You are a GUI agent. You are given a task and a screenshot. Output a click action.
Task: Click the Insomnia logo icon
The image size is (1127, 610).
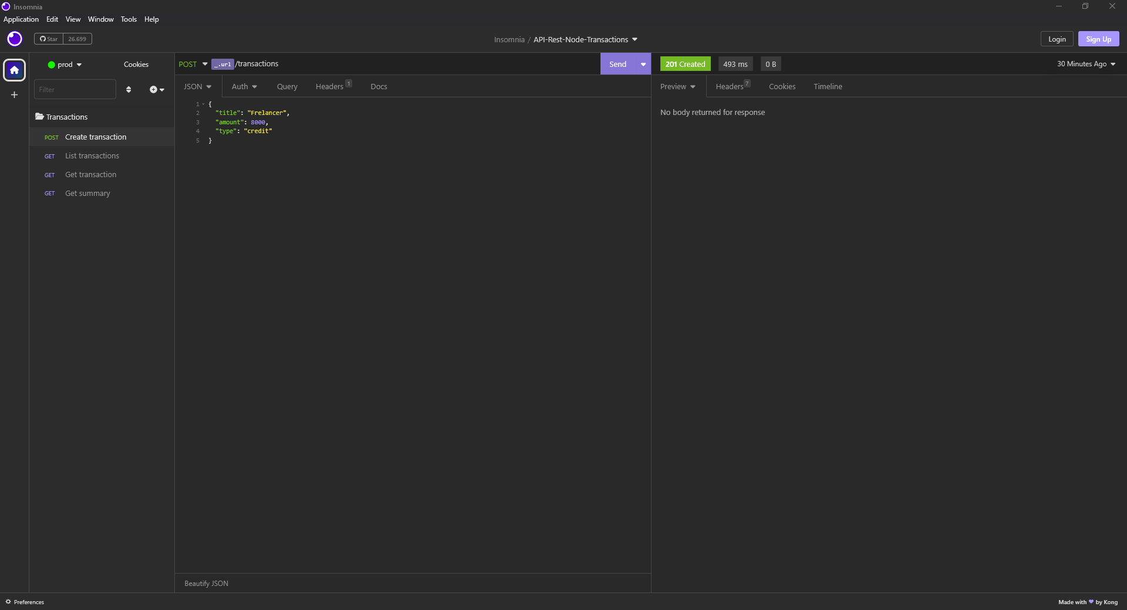(x=15, y=39)
